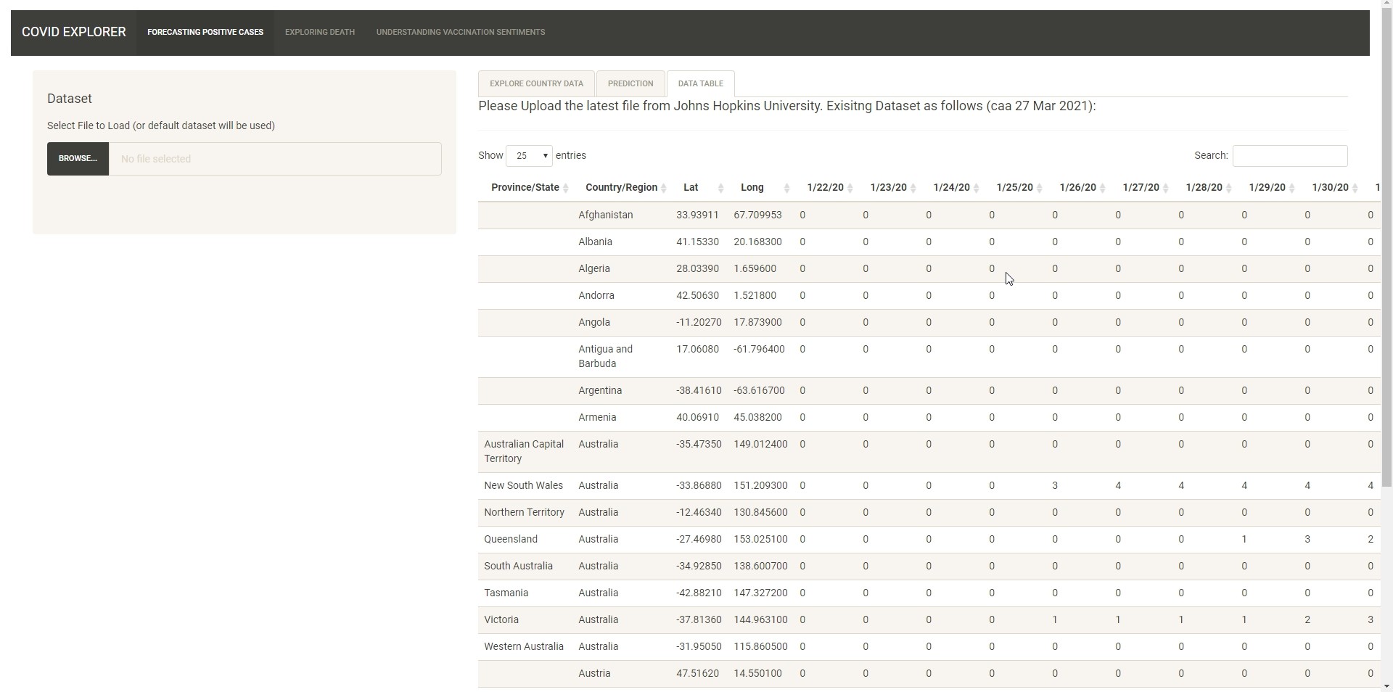The width and height of the screenshot is (1393, 692).
Task: Click sort arrows on Country/Region column
Action: [663, 189]
